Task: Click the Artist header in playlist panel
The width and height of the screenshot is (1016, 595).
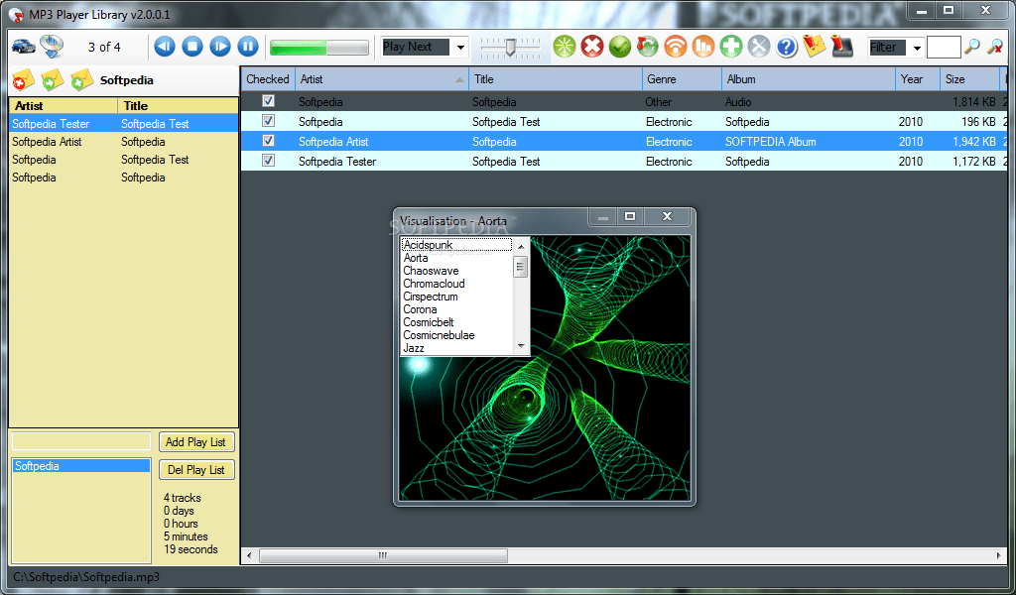Action: click(63, 105)
